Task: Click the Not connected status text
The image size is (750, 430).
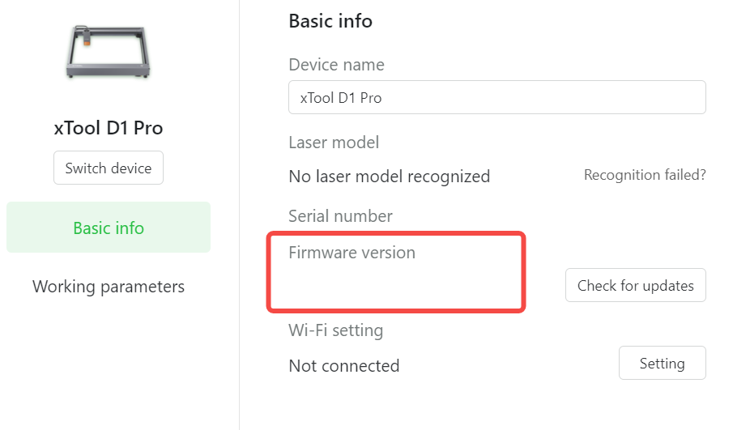Action: pyautogui.click(x=344, y=366)
